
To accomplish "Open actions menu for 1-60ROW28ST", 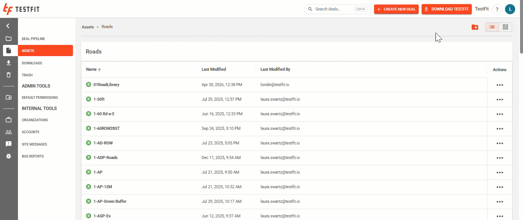I will pos(500,129).
